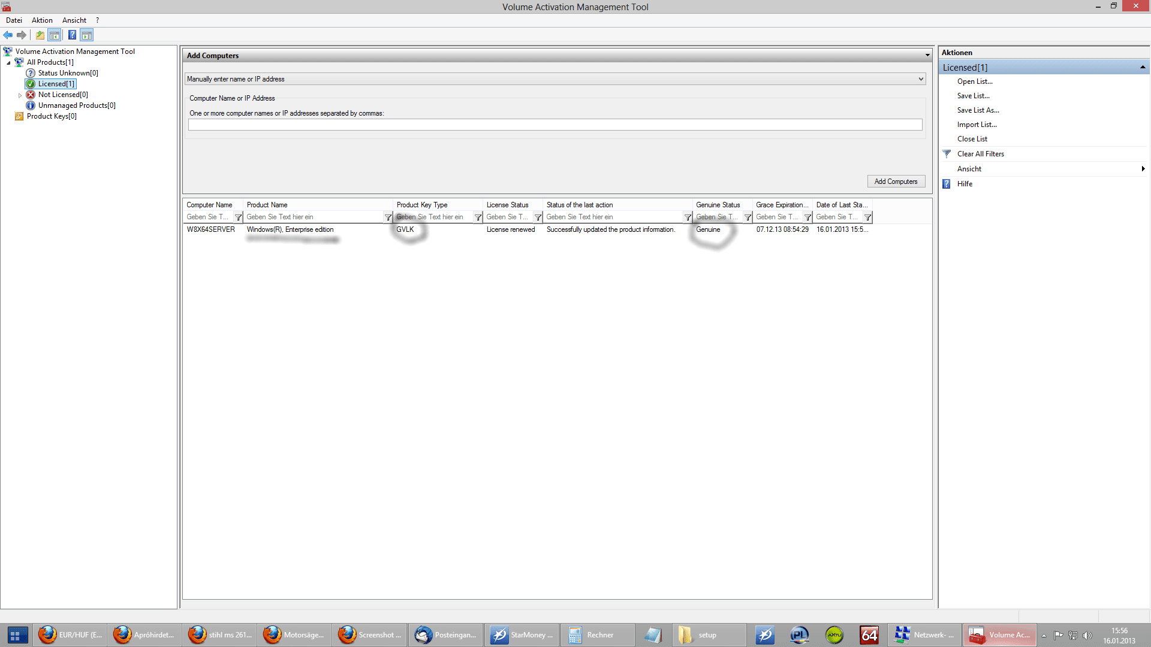Image resolution: width=1151 pixels, height=647 pixels.
Task: Click the blue Help toolbar icon
Action: click(x=72, y=35)
